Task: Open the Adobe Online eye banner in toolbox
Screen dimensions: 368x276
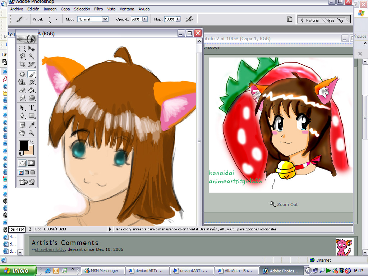Action: click(27, 39)
